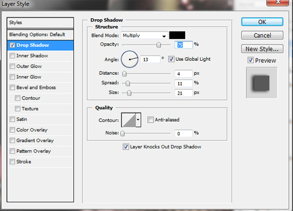293x211 pixels.
Task: Expand the contour dropdown arrow
Action: (138, 120)
